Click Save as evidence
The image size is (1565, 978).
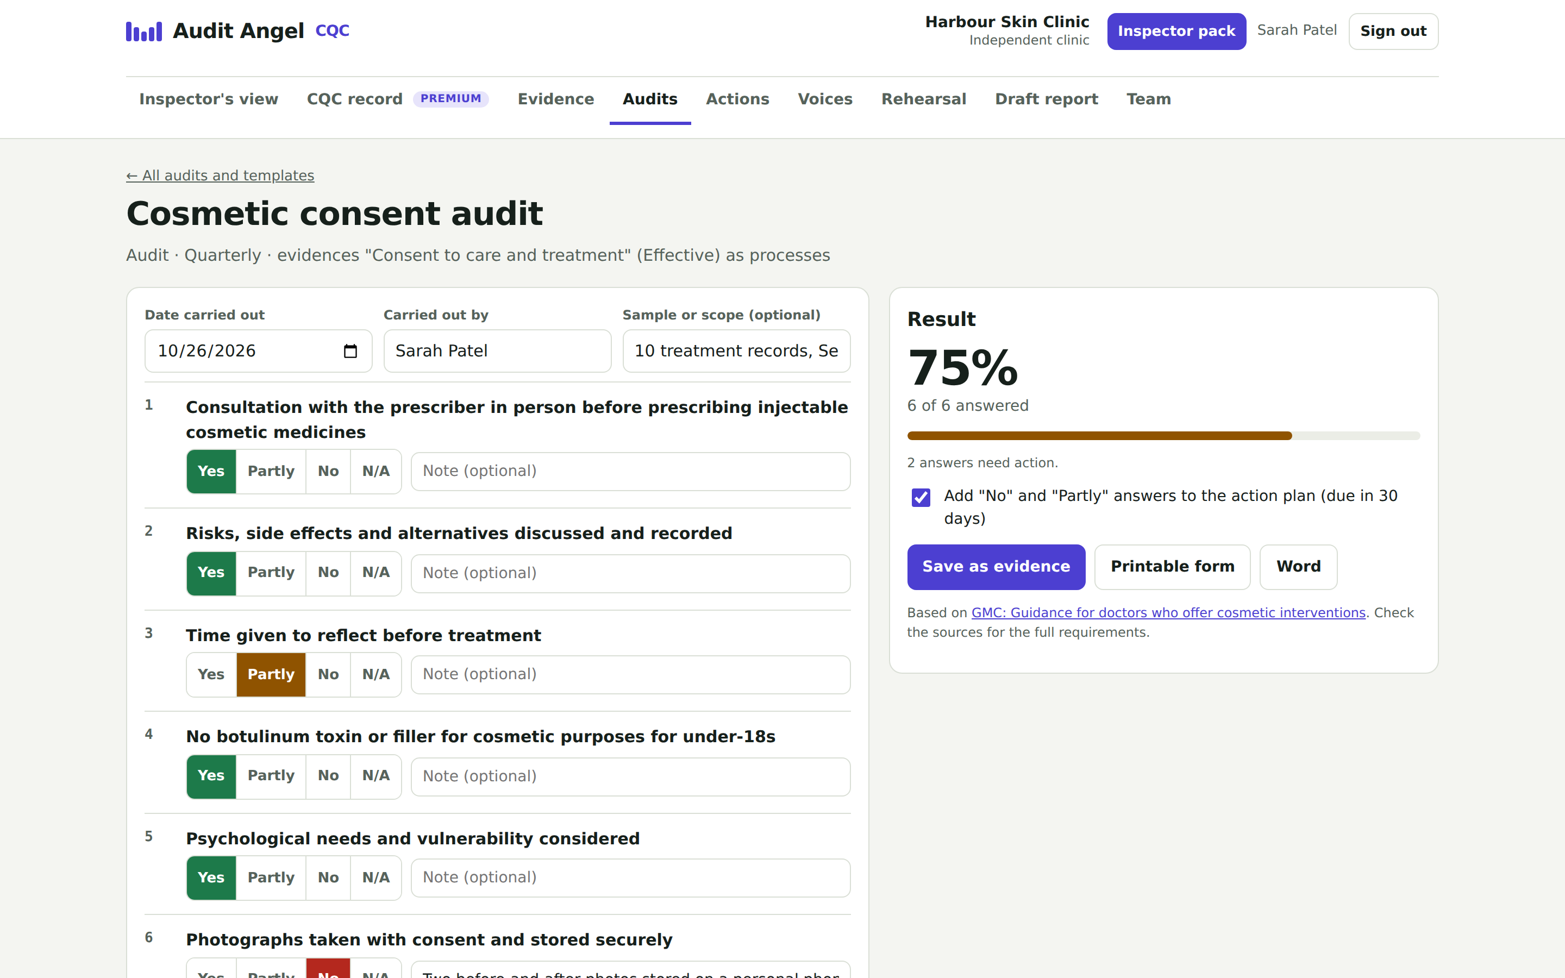pos(996,567)
